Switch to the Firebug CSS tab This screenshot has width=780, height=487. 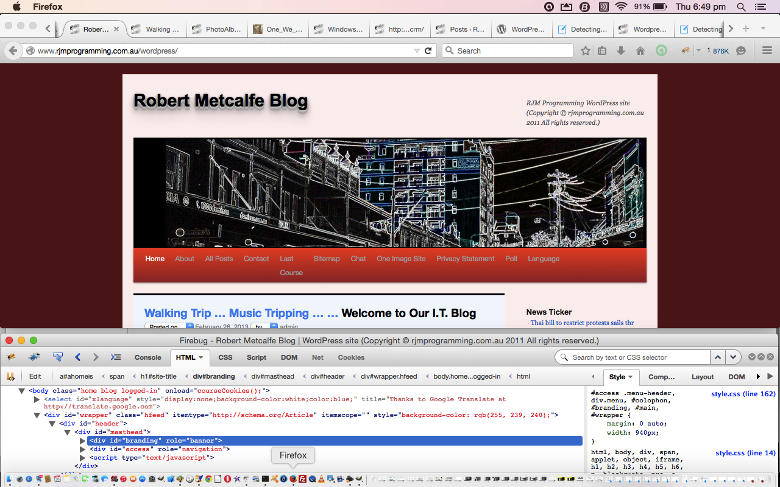point(225,357)
